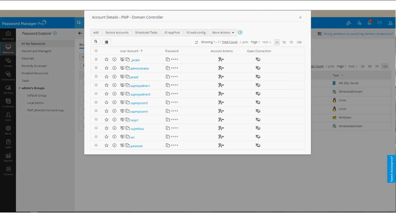Viewport: 396px width, 222px height.
Task: Click the Add button
Action: click(x=96, y=33)
